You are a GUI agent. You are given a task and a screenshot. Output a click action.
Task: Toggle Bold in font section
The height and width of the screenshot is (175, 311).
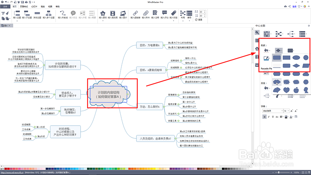click(264, 117)
